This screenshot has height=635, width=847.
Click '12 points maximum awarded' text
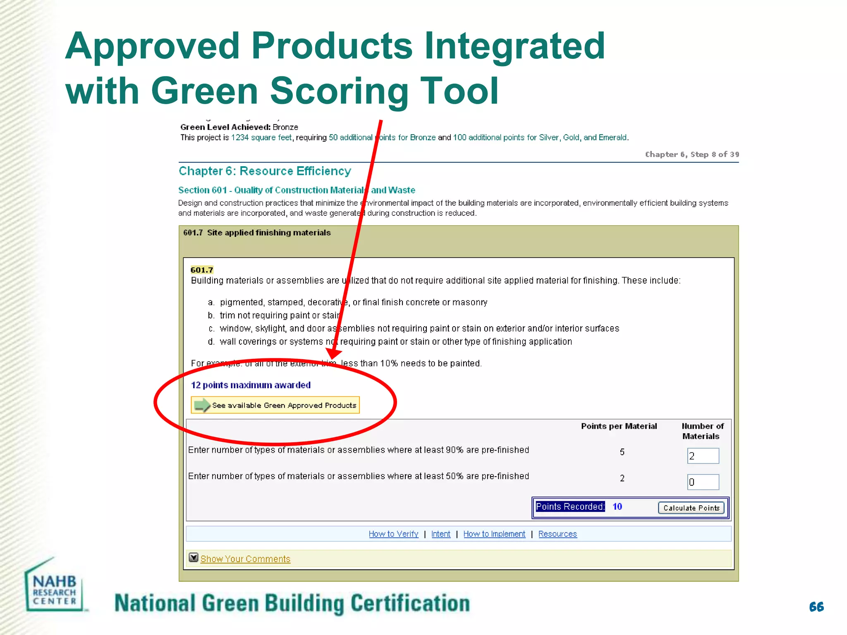coord(251,385)
